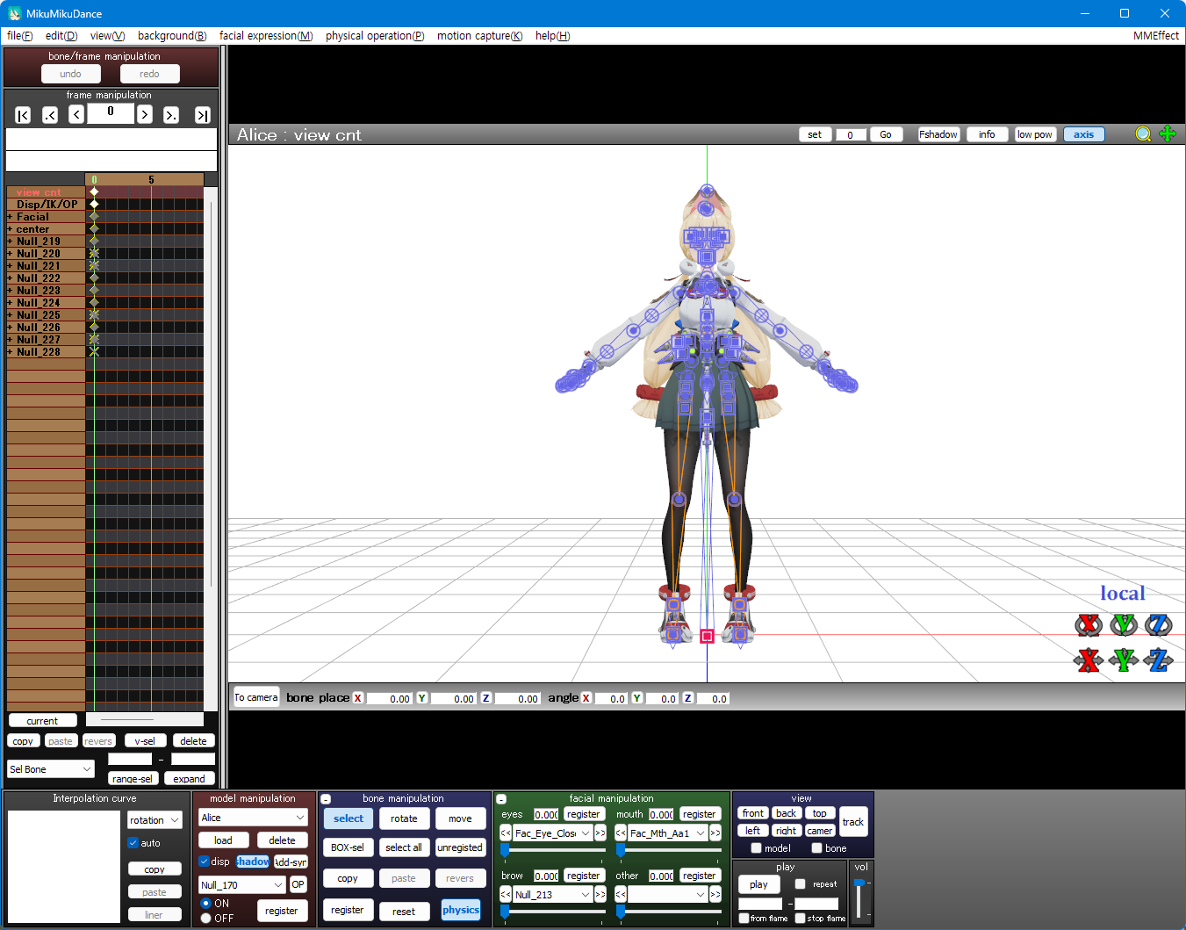
Task: Expand the center bone group
Action: 11,229
